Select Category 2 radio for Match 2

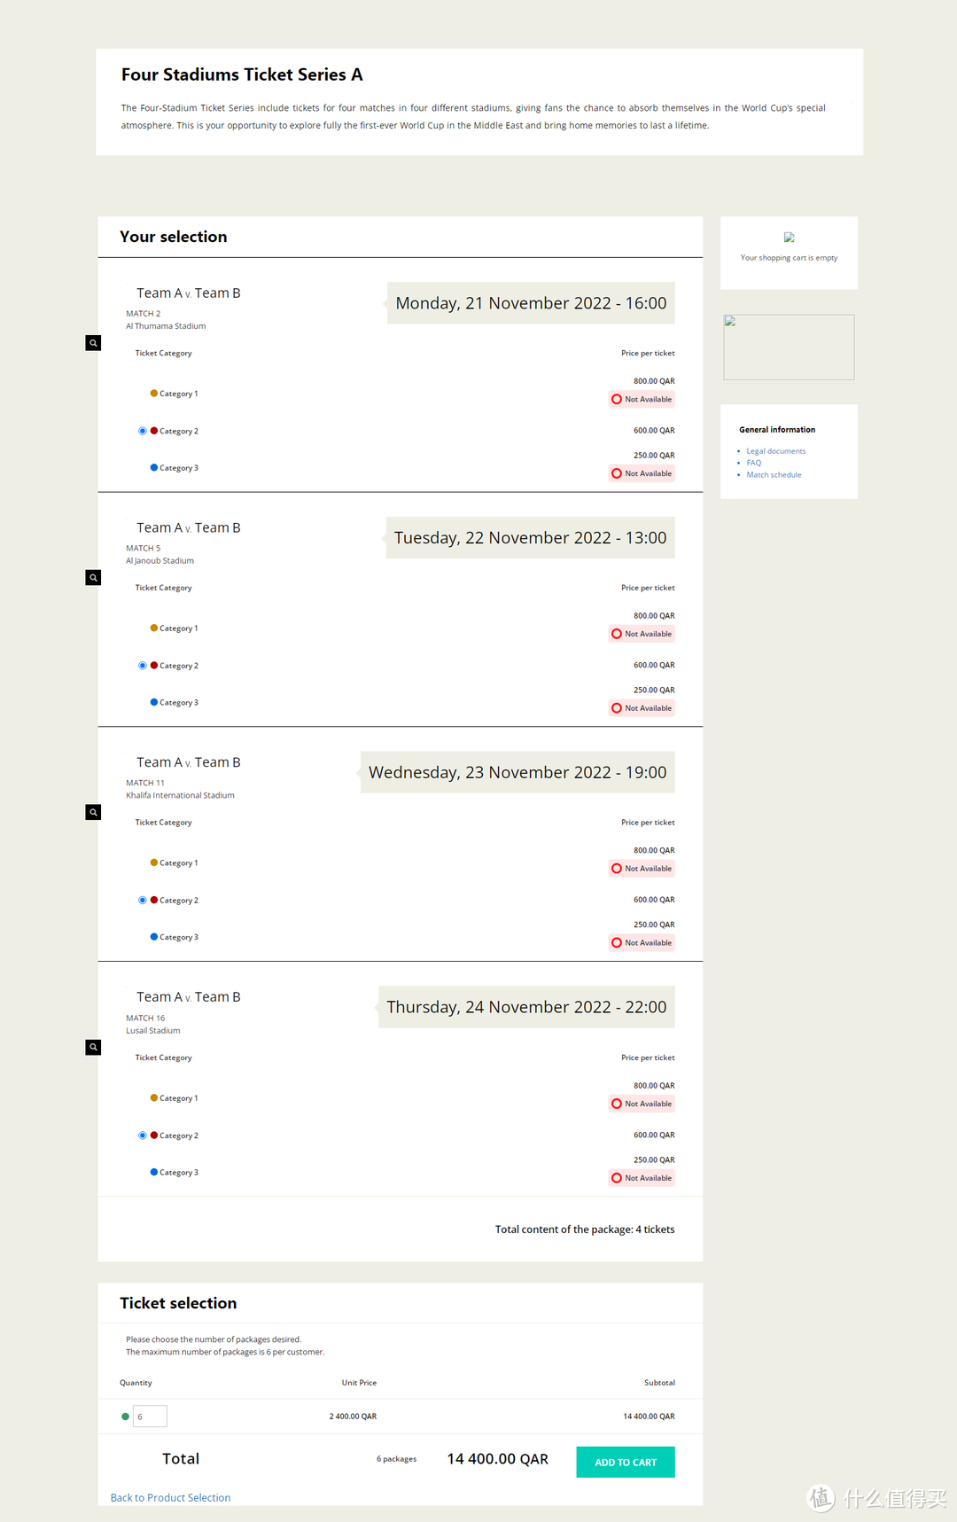143,431
